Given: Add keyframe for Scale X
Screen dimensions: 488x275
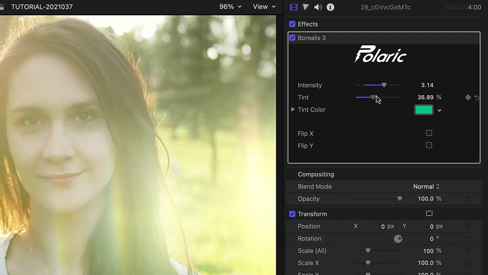Looking at the screenshot, I should [468, 263].
